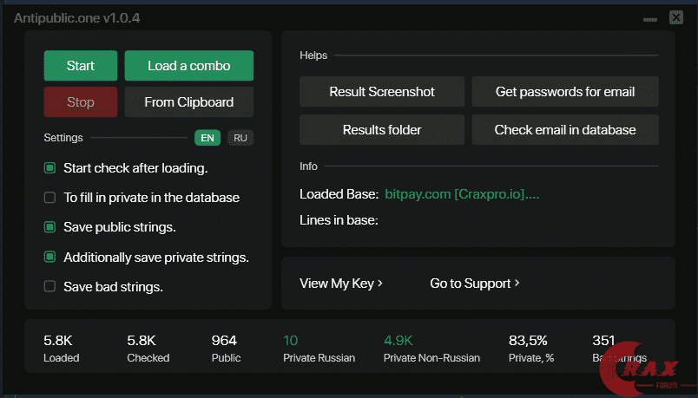Close the Antipublic.one window
This screenshot has width=698, height=398.
pos(676,16)
